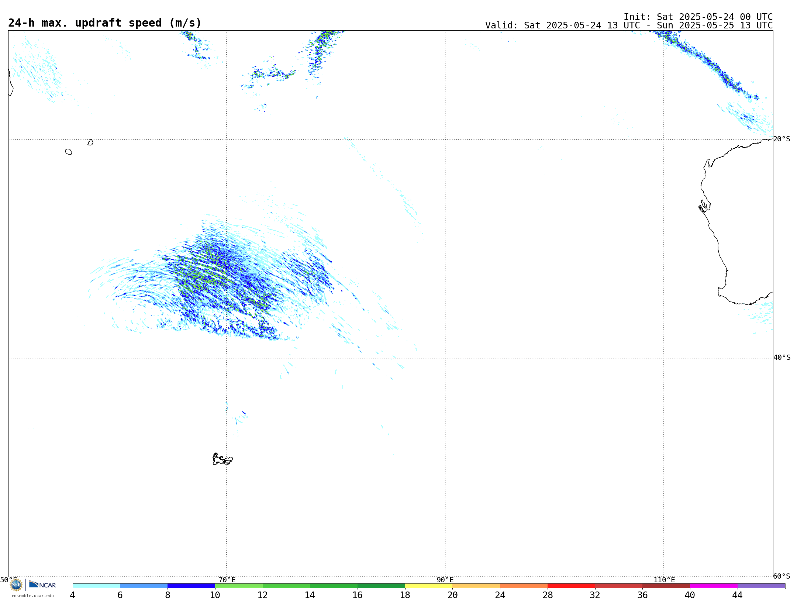Click the Init: Sat 2025-05-24 00 UTC text
The width and height of the screenshot is (797, 600).
(x=698, y=17)
